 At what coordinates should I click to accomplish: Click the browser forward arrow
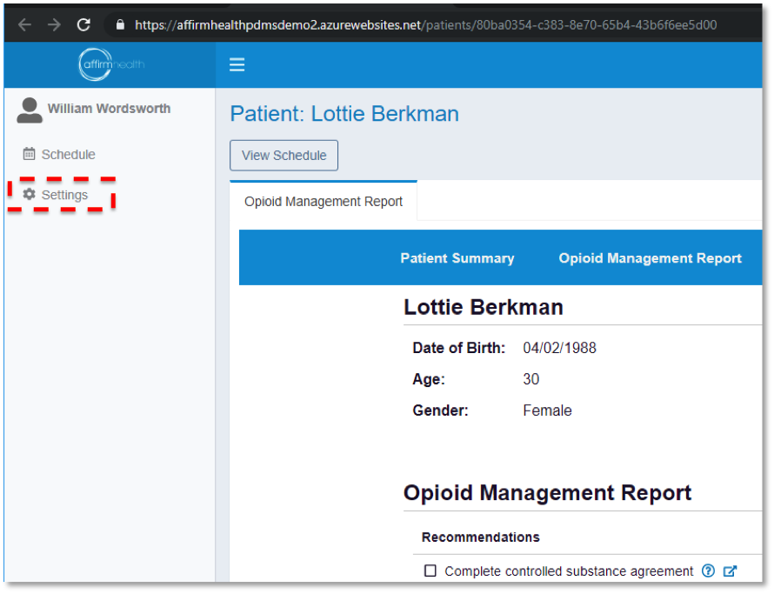pos(54,24)
